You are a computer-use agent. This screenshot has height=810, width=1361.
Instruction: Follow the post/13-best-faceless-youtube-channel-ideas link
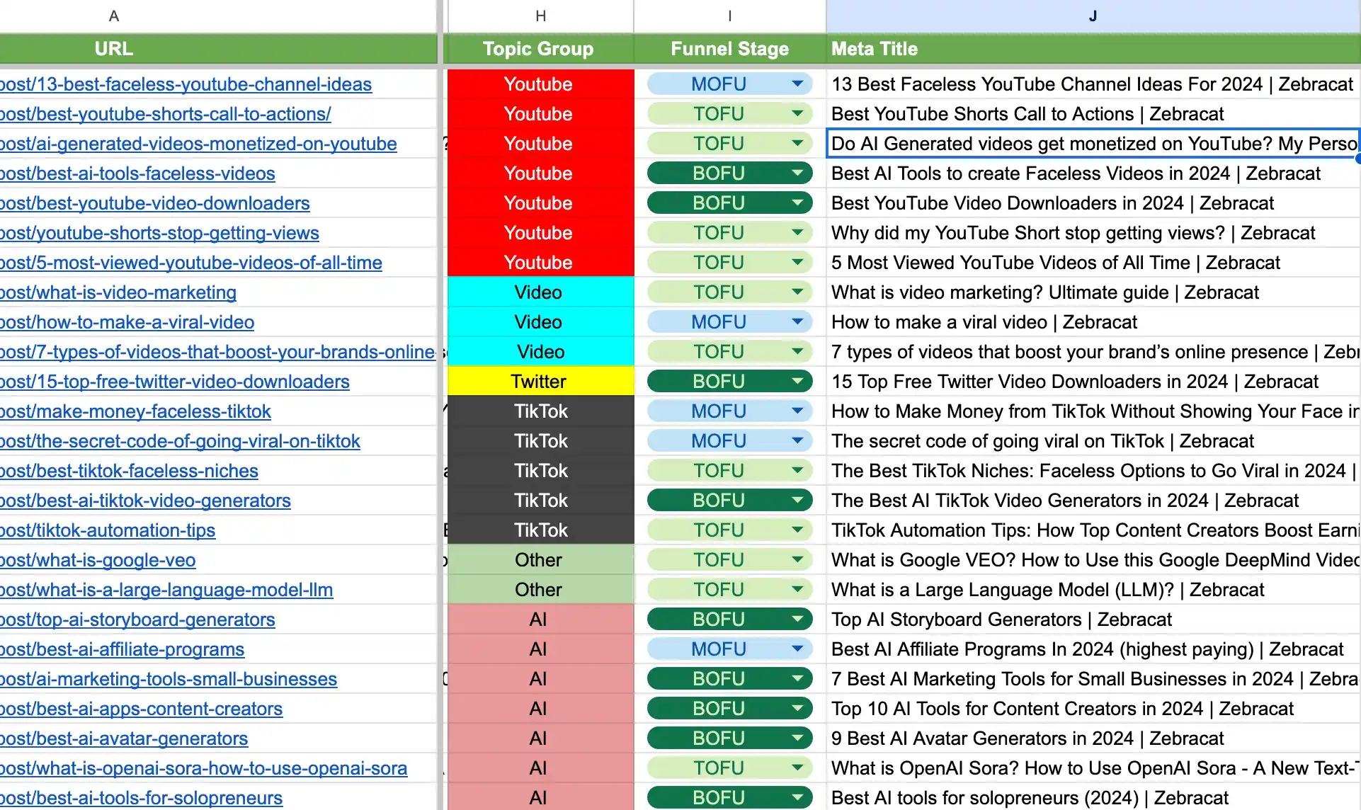pyautogui.click(x=186, y=84)
